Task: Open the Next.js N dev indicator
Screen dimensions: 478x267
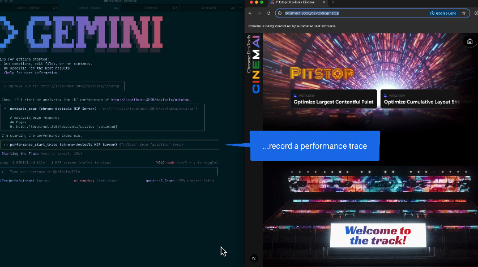Action: (254, 258)
